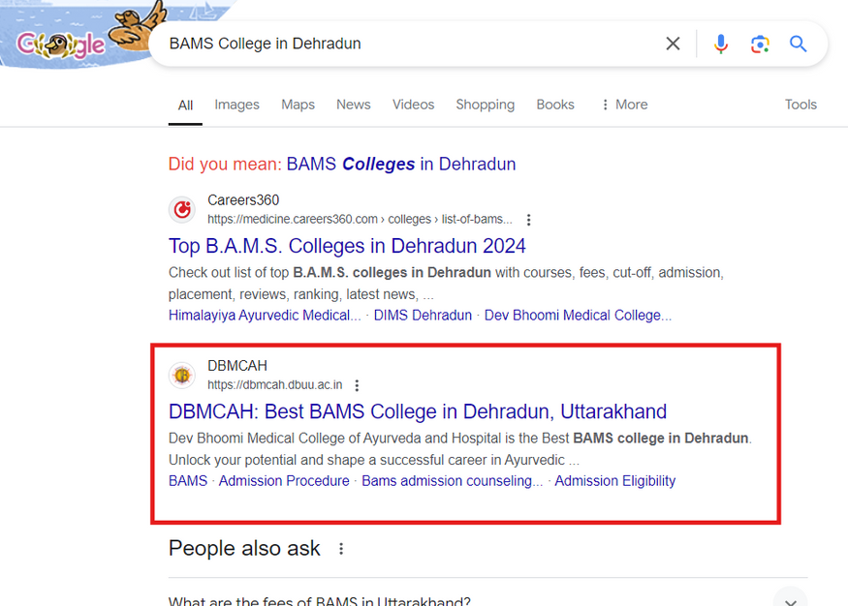This screenshot has height=606, width=848.
Task: Click the Careers360 site favicon
Action: [182, 209]
